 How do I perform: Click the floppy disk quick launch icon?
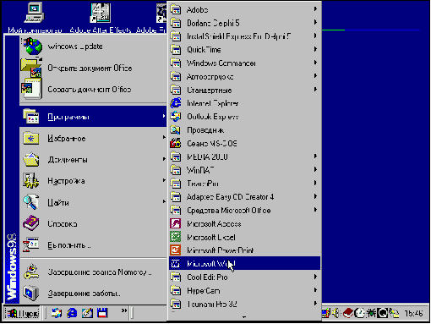click(x=102, y=313)
